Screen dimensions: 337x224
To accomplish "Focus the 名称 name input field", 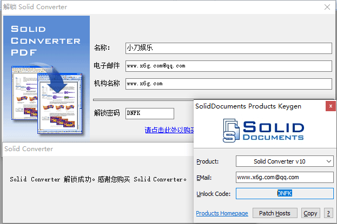I will (x=228, y=48).
